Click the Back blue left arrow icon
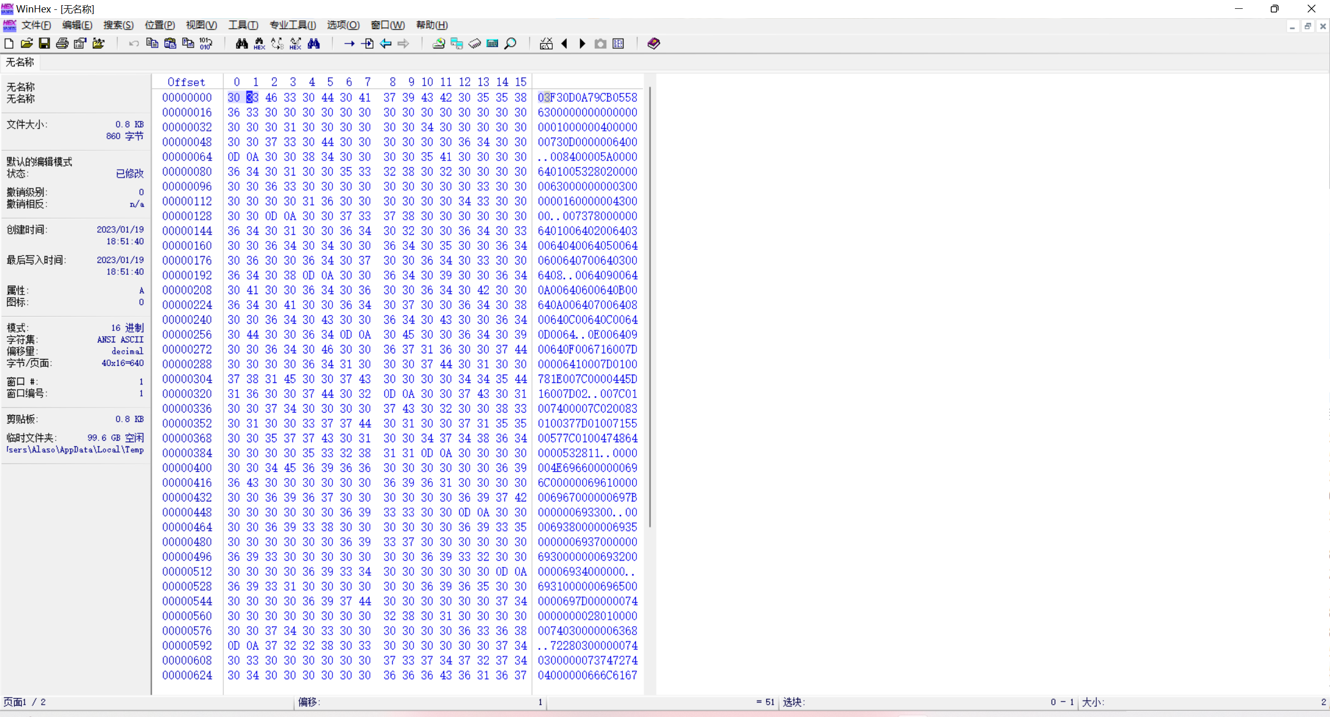1330x717 pixels. 385,44
